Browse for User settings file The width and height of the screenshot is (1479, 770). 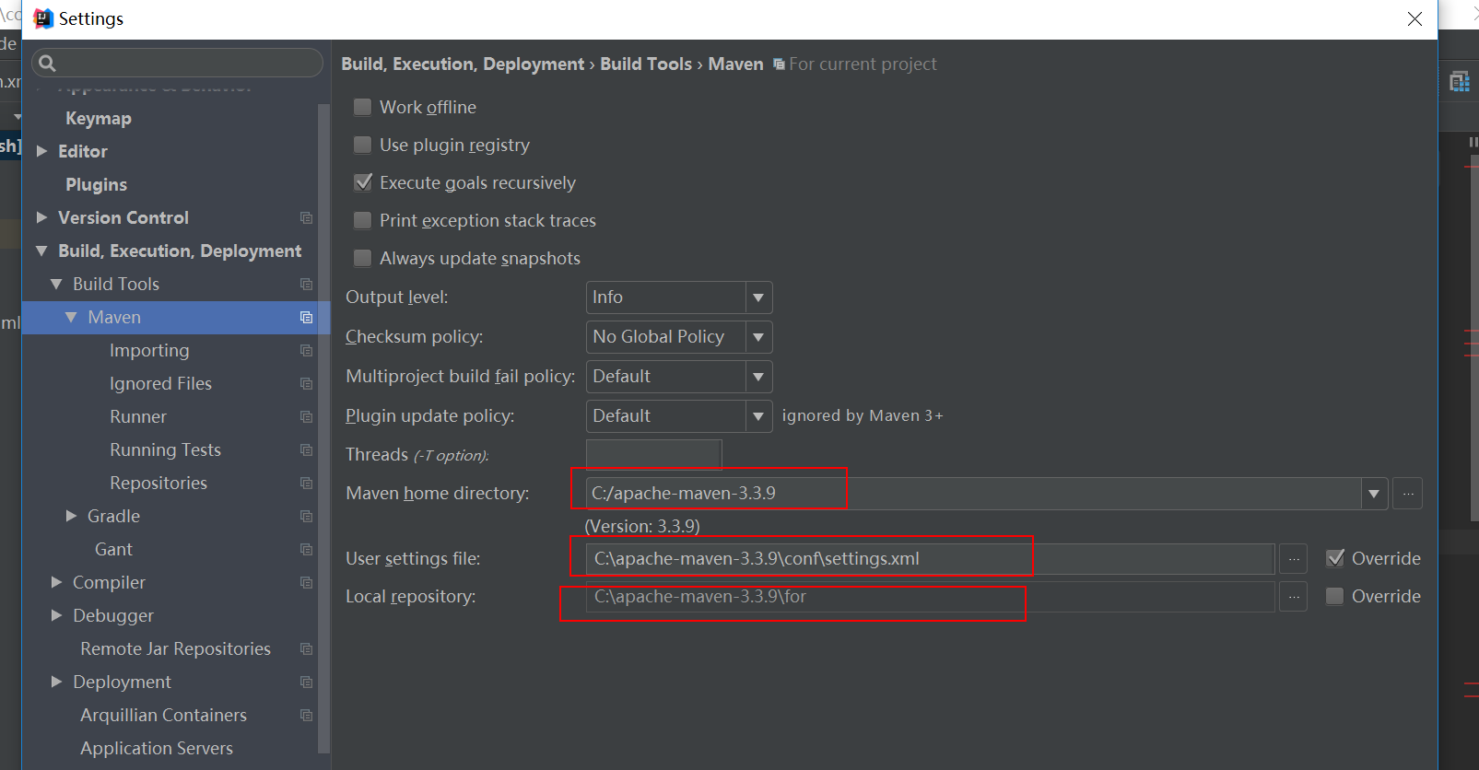(x=1294, y=558)
